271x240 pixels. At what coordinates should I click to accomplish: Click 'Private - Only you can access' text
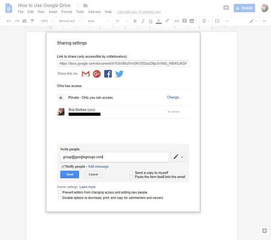click(x=91, y=98)
